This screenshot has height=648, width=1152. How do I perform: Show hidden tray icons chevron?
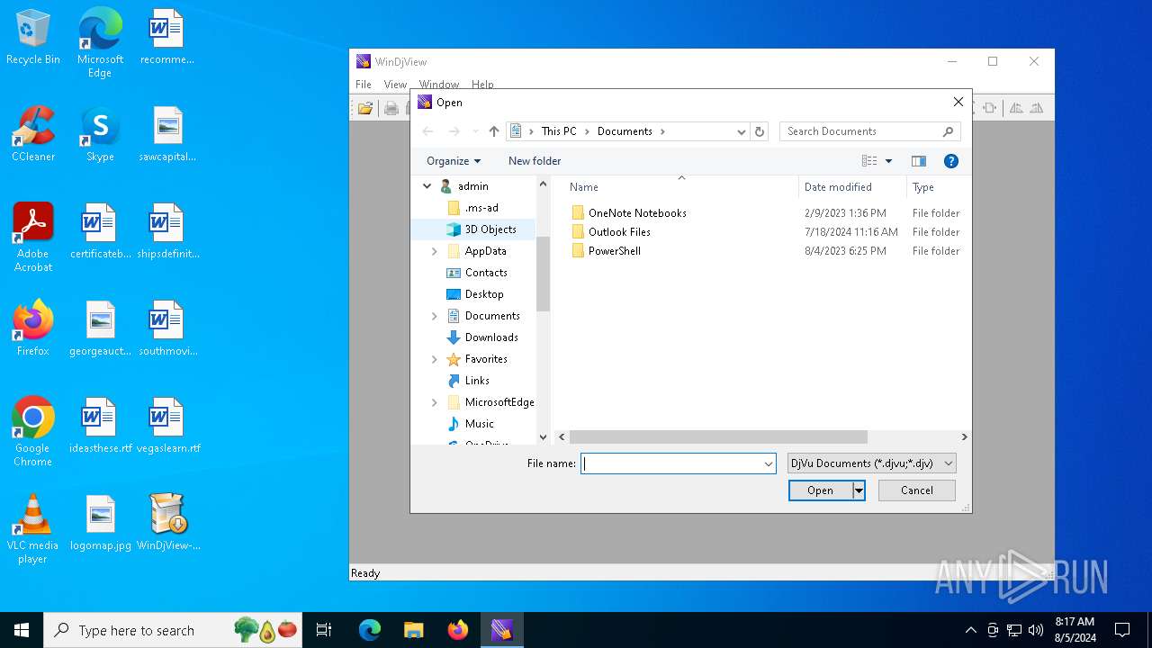[970, 630]
